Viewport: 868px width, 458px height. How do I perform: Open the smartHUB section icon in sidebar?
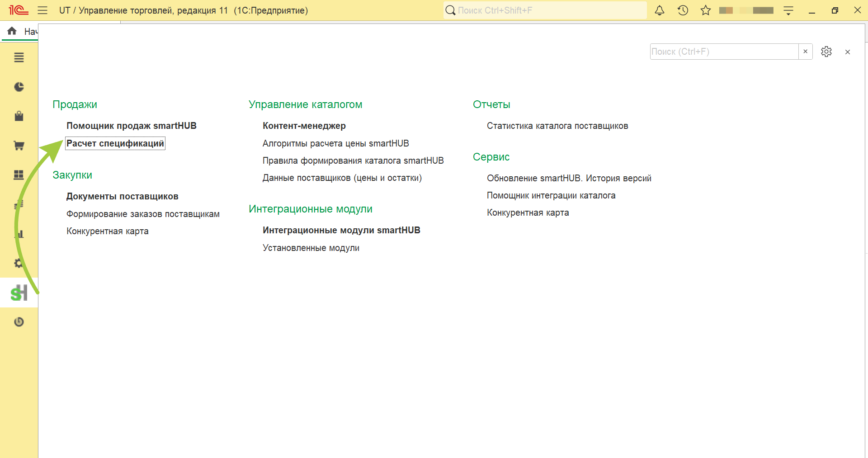coord(19,293)
